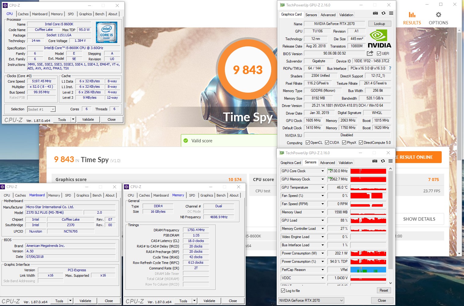Image resolution: width=464 pixels, height=306 pixels.
Task: Toggle the PhysX checkbox
Action: pyautogui.click(x=344, y=142)
